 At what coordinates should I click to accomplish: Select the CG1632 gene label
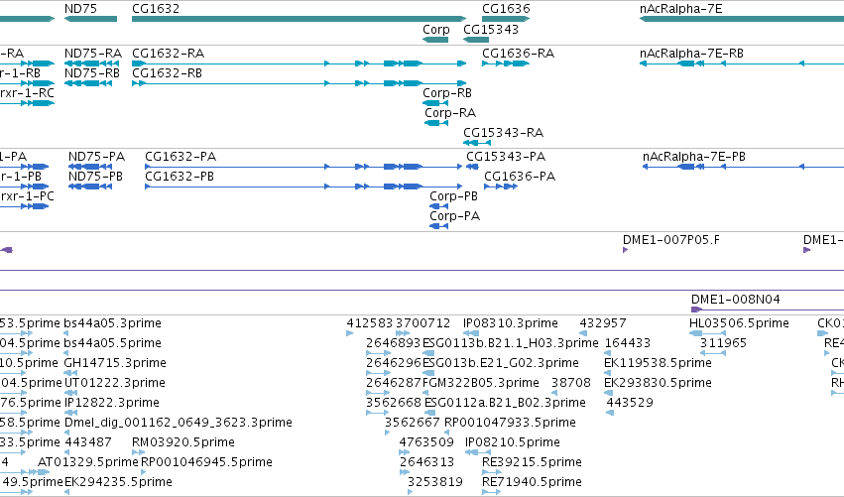click(x=156, y=9)
